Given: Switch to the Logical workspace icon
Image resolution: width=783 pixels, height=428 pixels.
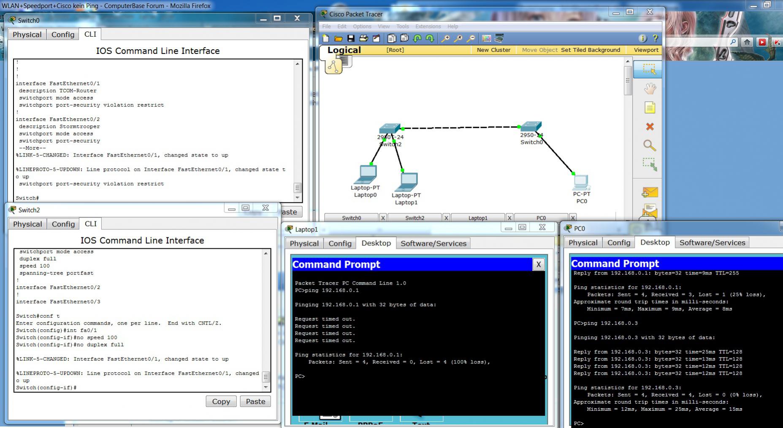Looking at the screenshot, I should [x=333, y=66].
